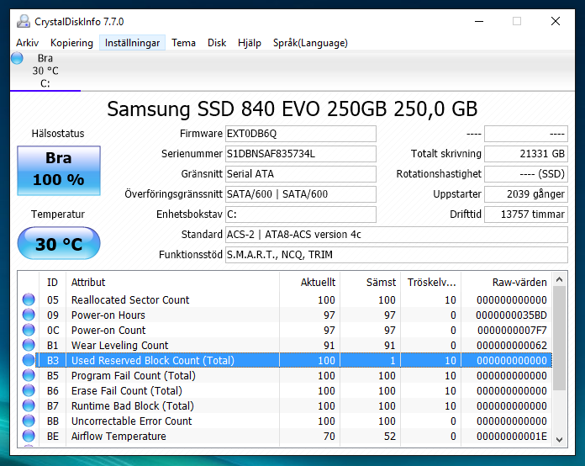This screenshot has width=585, height=466.
Task: Minimize the CrystalDiskInfo window
Action: click(x=479, y=21)
